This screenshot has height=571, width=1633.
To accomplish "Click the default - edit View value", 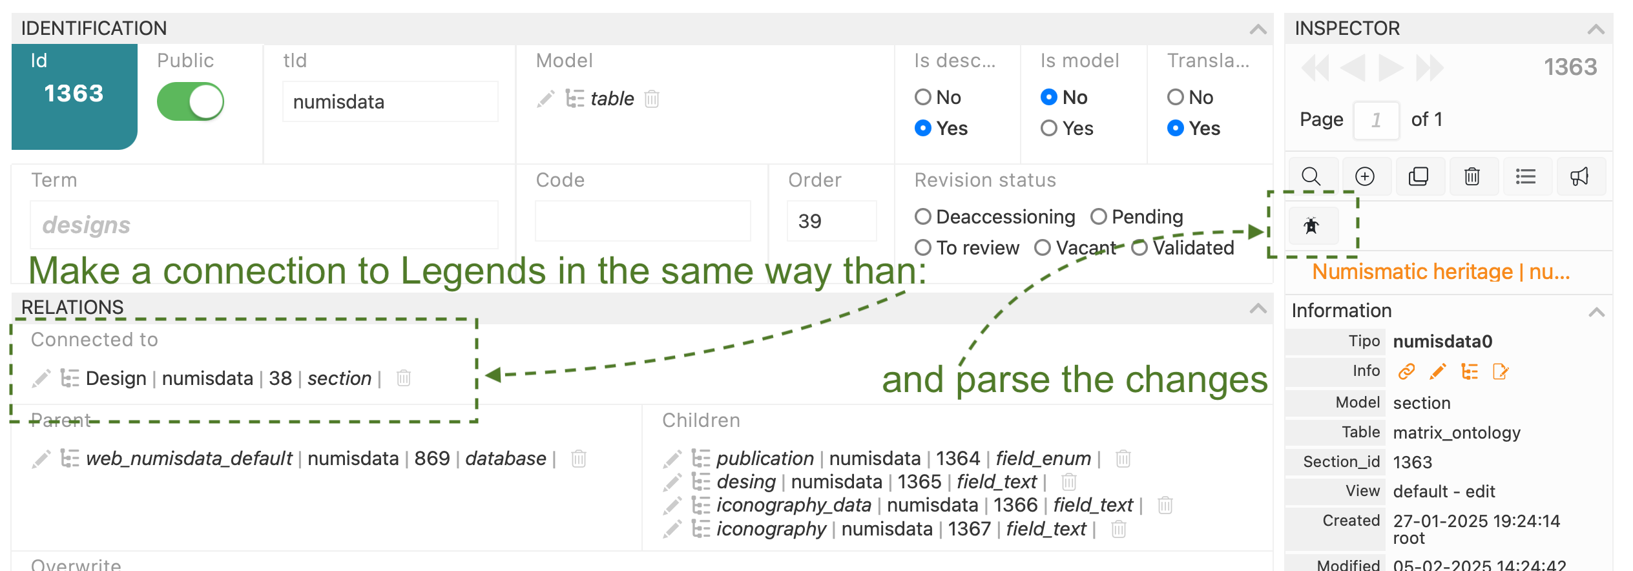I will click(x=1444, y=492).
